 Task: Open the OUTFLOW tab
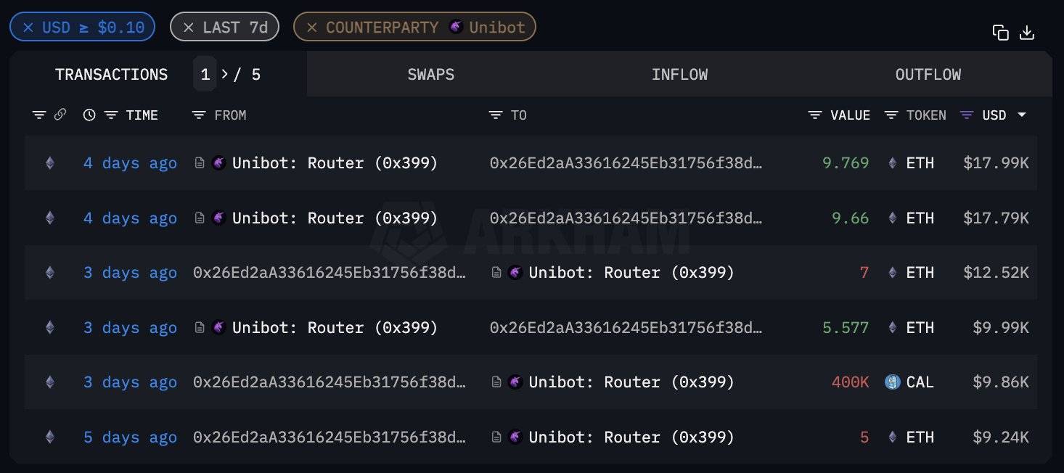click(928, 75)
